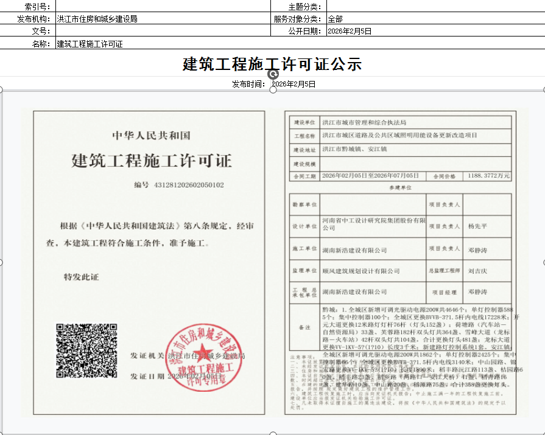Click the 主题分类 label cell
545x435 pixels.
click(x=298, y=6)
